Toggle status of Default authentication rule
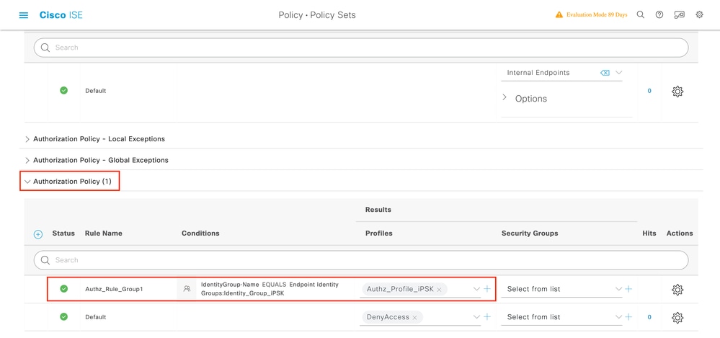The width and height of the screenshot is (720, 338). 64,91
